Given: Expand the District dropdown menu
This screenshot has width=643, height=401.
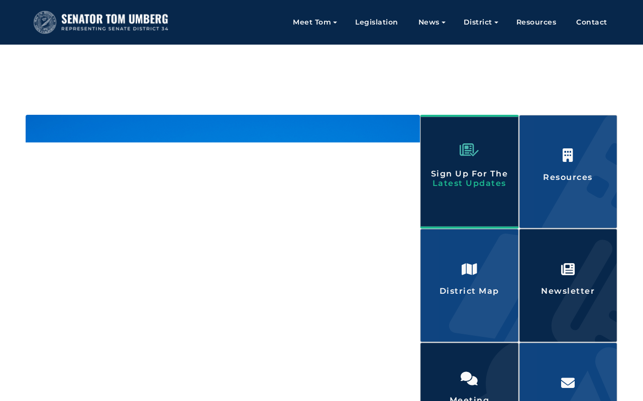Looking at the screenshot, I should point(481,22).
